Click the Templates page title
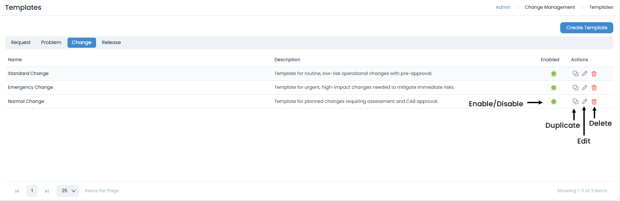This screenshot has height=201, width=620. [23, 7]
